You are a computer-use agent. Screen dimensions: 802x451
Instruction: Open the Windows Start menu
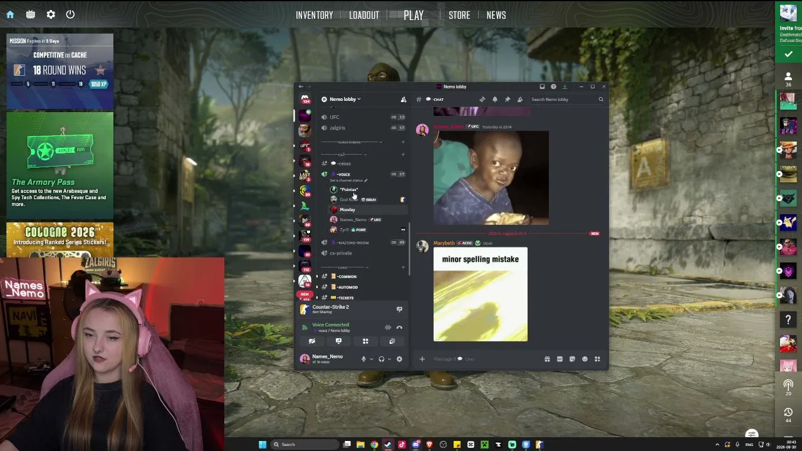pyautogui.click(x=263, y=444)
